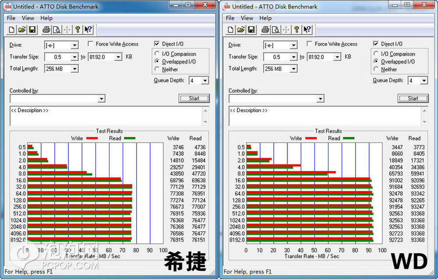Click the Start button in left (希捷) window
This screenshot has height=279, width=438.
(194, 98)
